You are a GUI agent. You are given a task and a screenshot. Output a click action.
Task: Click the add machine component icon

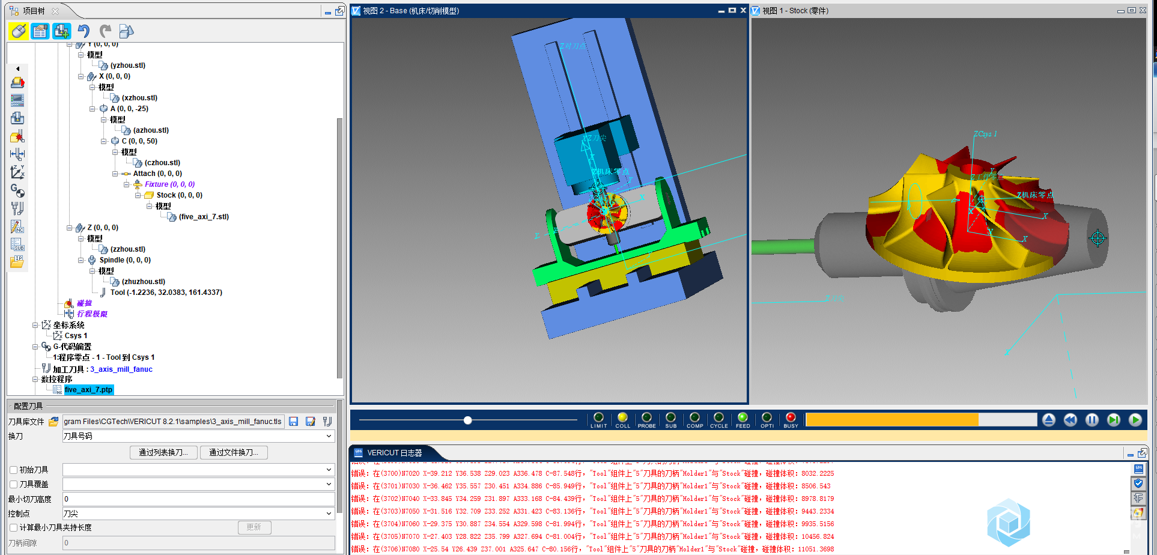tap(62, 31)
